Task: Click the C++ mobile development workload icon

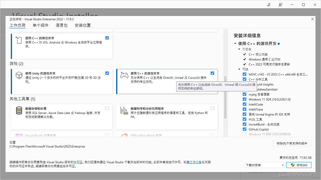Action: [x=19, y=40]
